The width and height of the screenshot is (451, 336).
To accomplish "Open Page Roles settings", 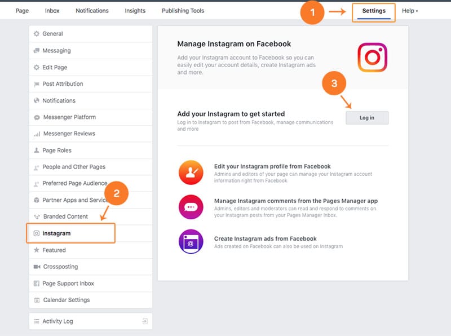I will tap(91, 151).
